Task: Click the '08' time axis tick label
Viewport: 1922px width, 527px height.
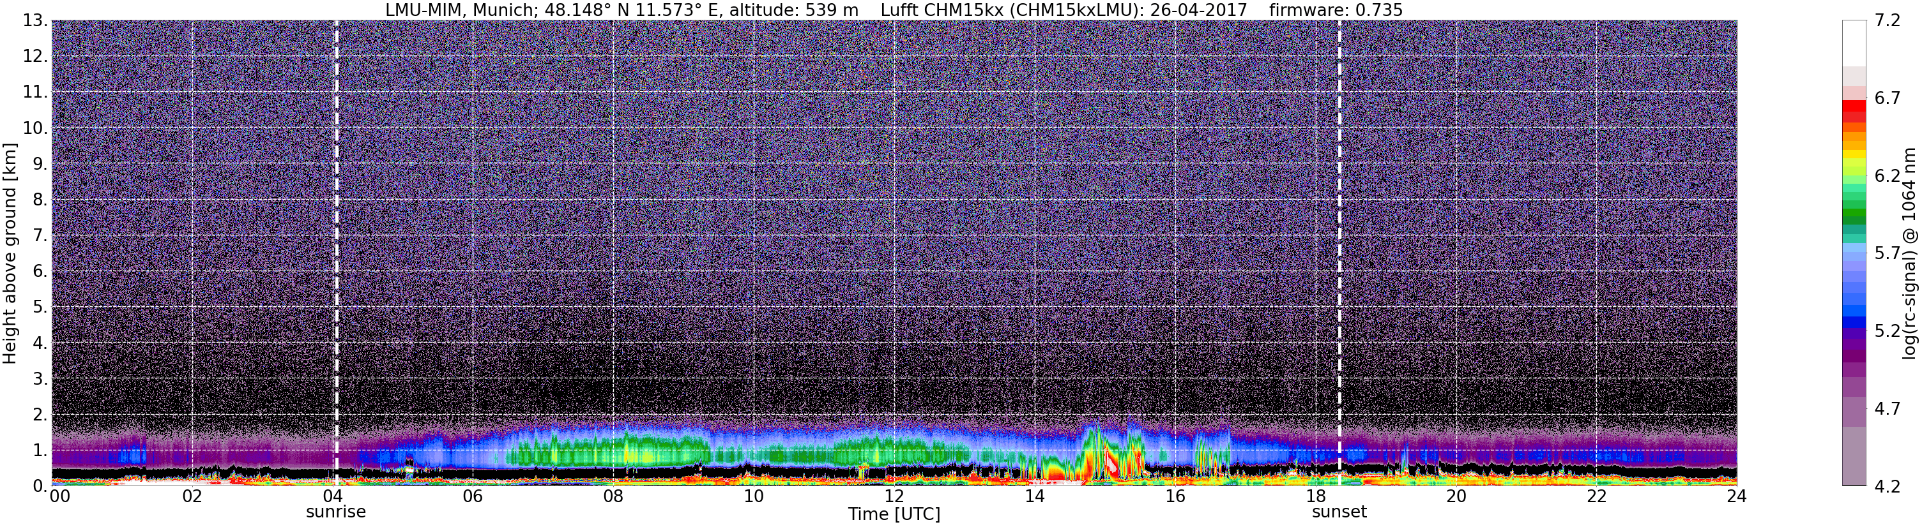Action: click(x=613, y=496)
